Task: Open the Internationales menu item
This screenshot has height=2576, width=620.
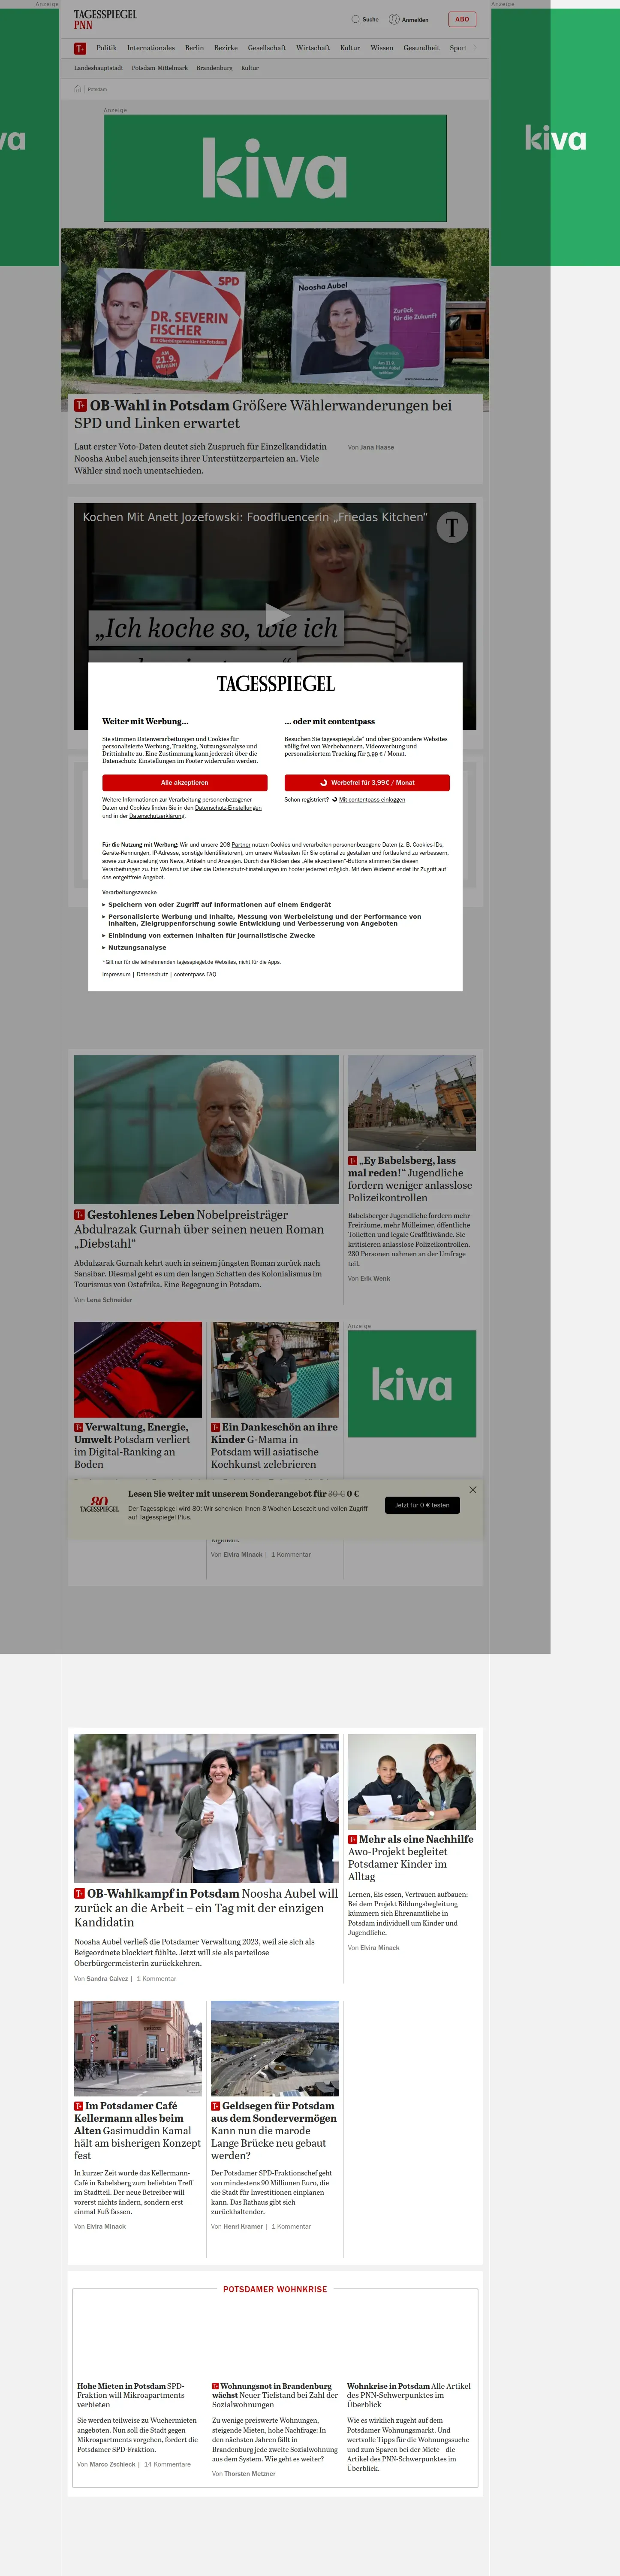Action: tap(151, 48)
